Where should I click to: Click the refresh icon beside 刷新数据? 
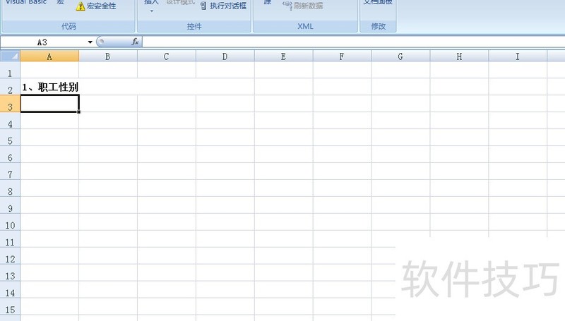tap(287, 6)
